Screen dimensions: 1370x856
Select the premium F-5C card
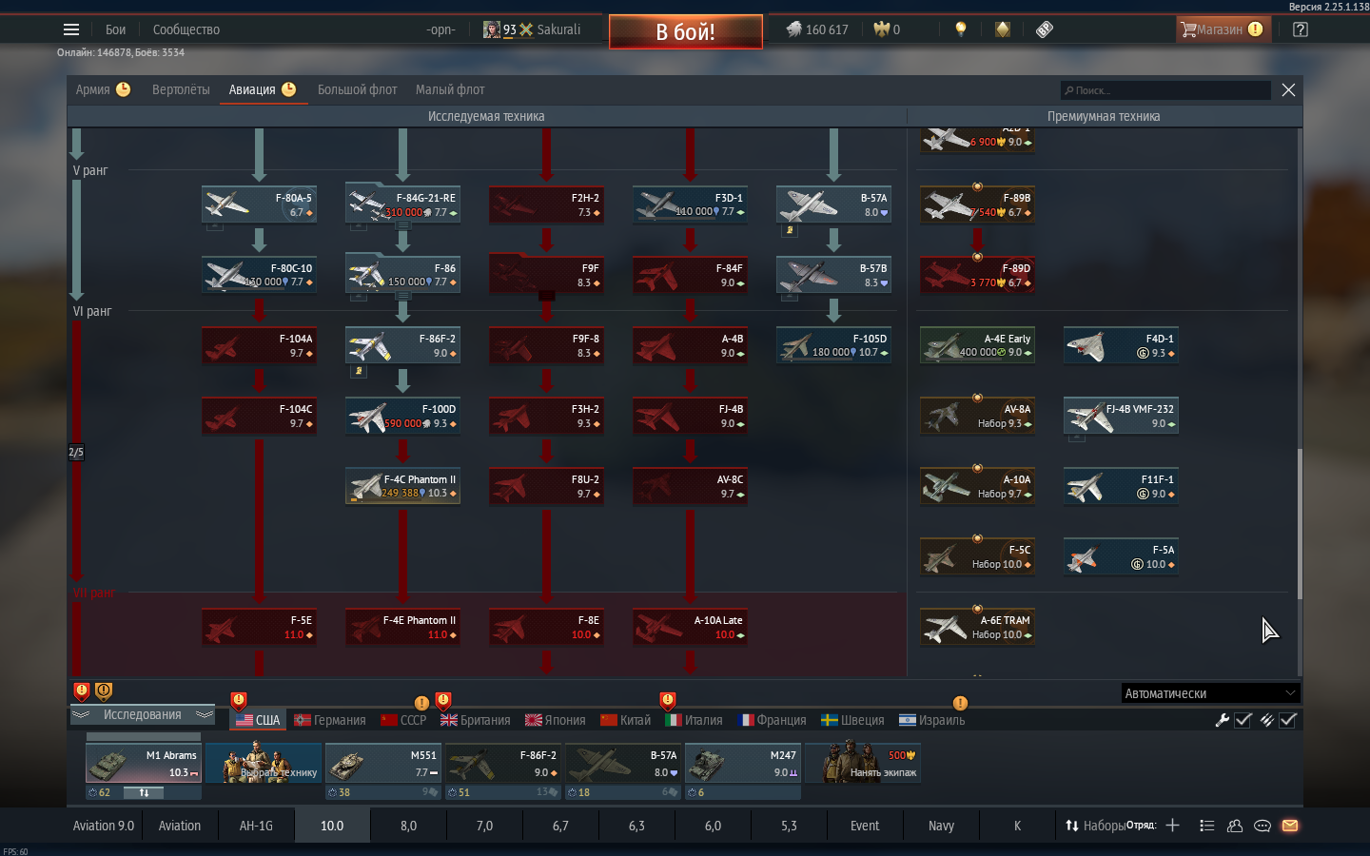pyautogui.click(x=977, y=556)
